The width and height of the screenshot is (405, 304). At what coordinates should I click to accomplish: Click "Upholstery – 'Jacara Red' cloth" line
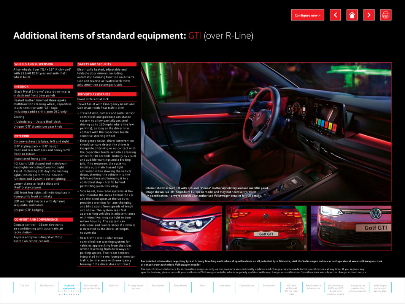tap(37, 122)
